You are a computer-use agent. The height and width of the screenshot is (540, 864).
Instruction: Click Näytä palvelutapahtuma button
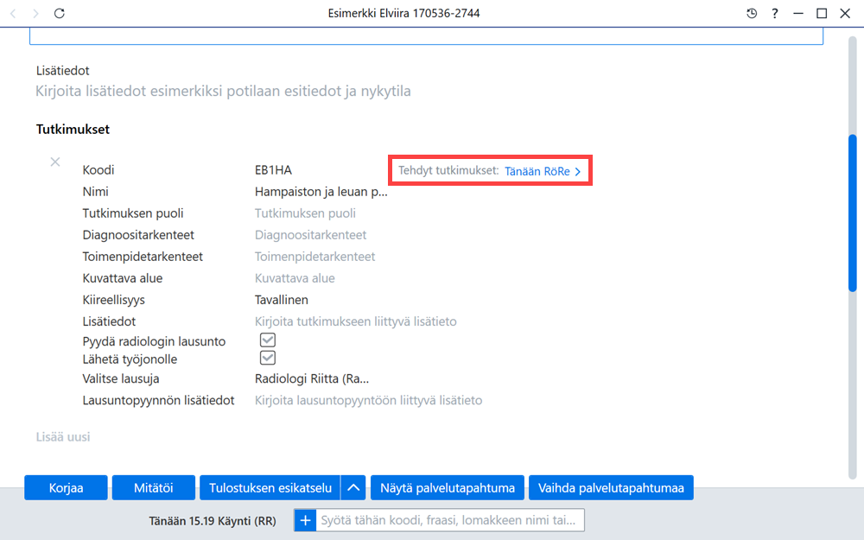coord(448,487)
